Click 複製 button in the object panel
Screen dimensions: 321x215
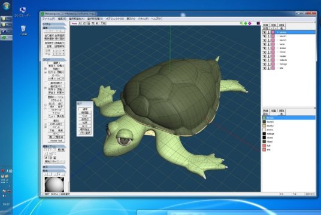[x=274, y=25]
